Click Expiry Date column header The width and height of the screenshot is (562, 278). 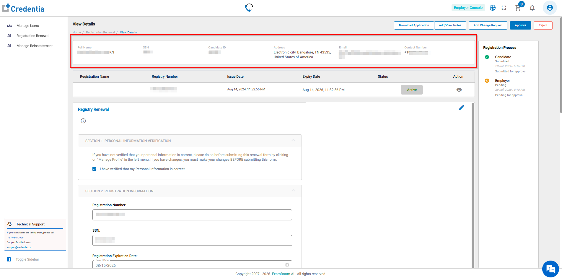[311, 77]
